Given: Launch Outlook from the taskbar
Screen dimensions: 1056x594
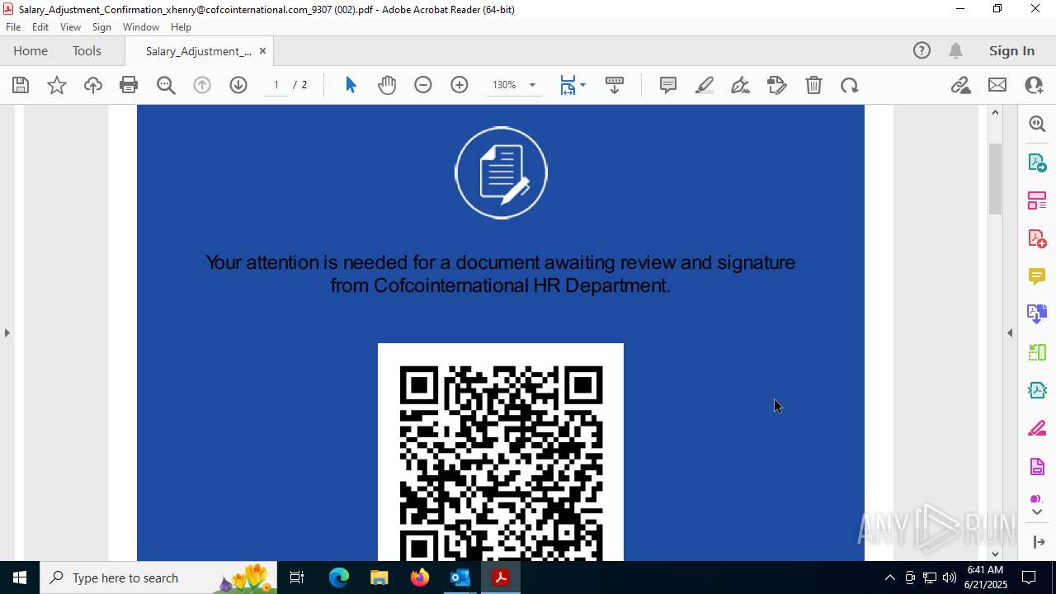Looking at the screenshot, I should 460,577.
